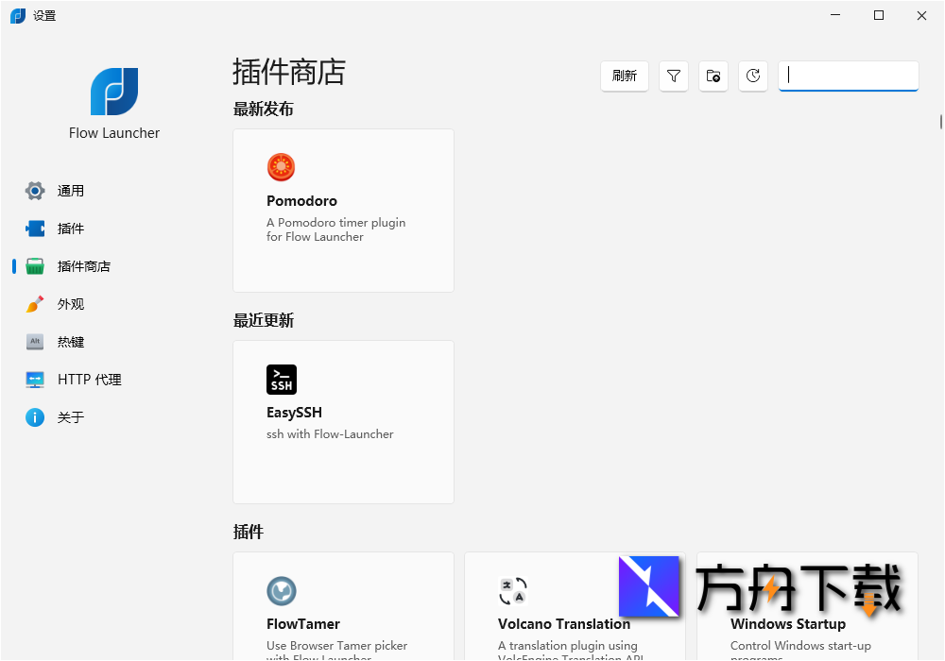Select the 热键 hotkey settings
The height and width of the screenshot is (661, 945).
click(x=72, y=341)
